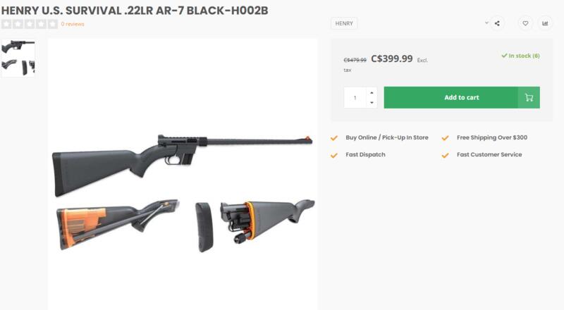Select the first rifle thumbnail

[x=18, y=47]
